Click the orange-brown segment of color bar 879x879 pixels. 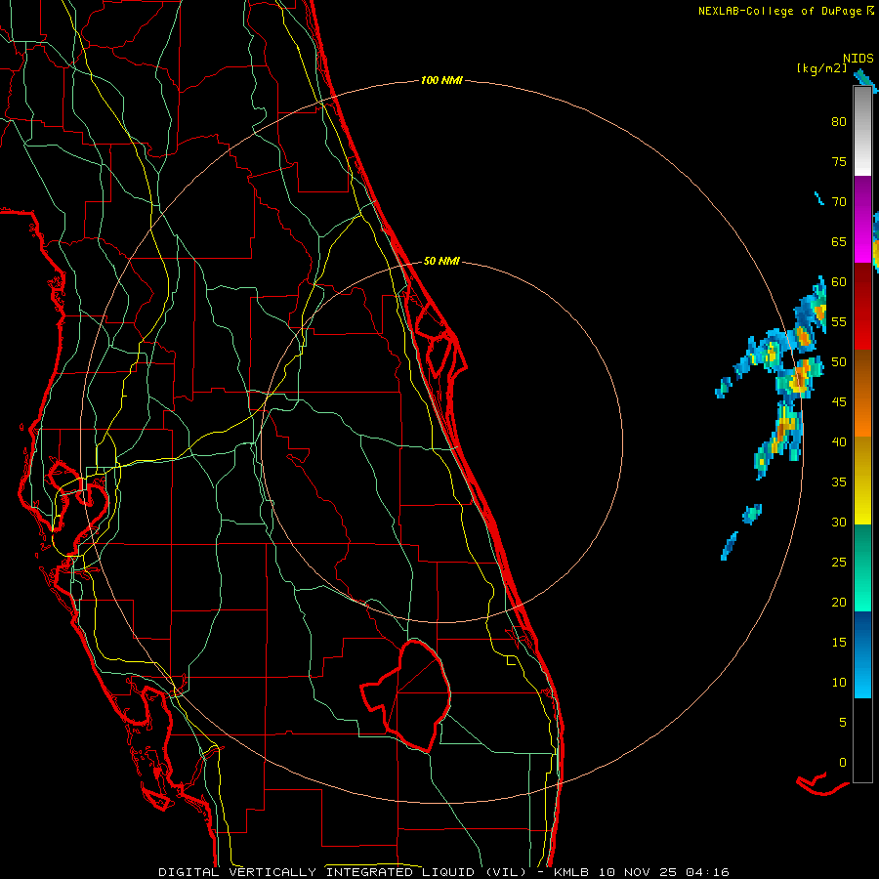coord(862,393)
